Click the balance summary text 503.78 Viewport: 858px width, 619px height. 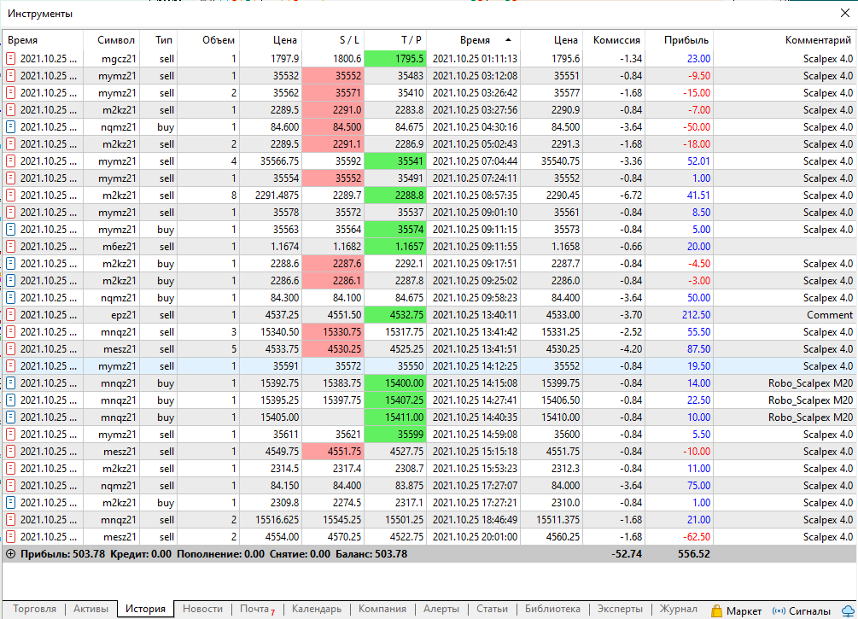[371, 554]
